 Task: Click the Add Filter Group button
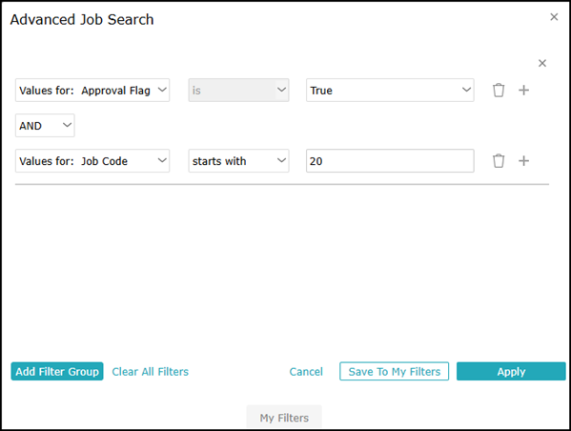coord(57,372)
